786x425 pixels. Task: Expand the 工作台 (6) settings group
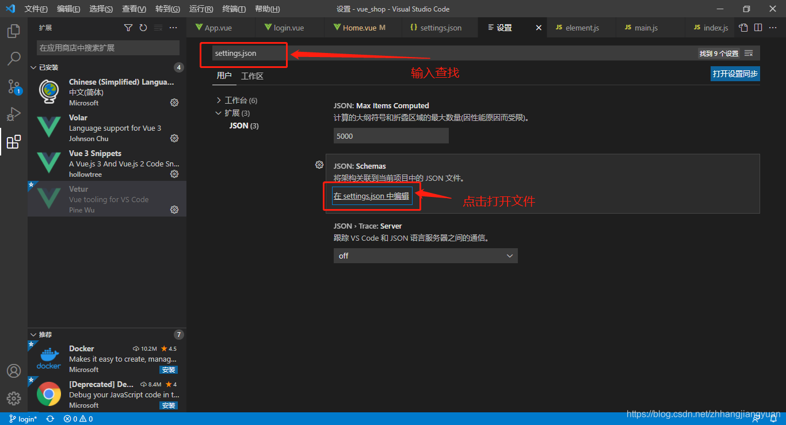pyautogui.click(x=219, y=100)
